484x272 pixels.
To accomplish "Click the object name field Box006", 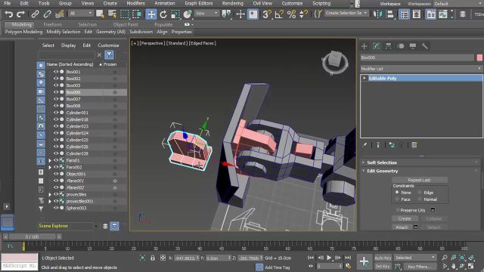I will click(417, 57).
